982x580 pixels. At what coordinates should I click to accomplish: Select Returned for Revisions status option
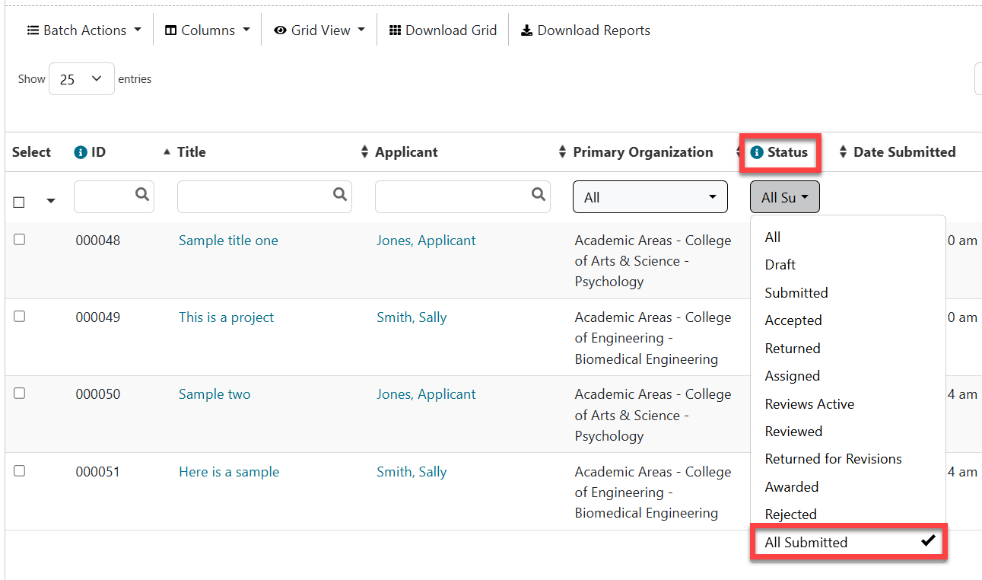833,459
